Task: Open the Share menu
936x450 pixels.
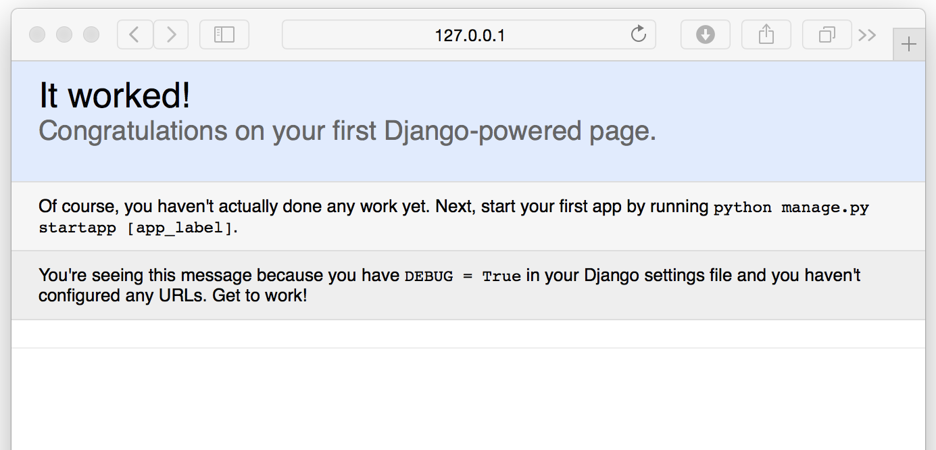Action: [x=766, y=34]
